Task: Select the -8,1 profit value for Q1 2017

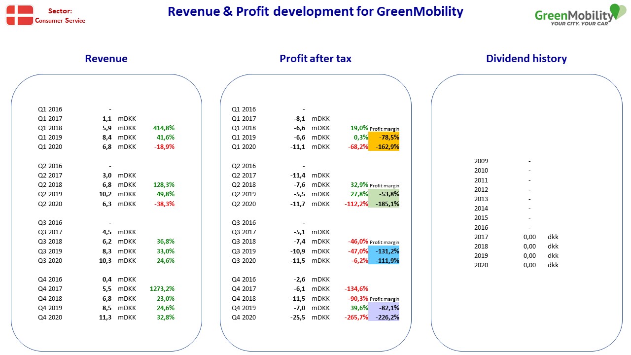Action: click(x=299, y=119)
